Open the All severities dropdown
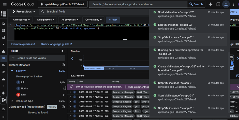The width and height of the screenshot is (239, 120). click(69, 20)
